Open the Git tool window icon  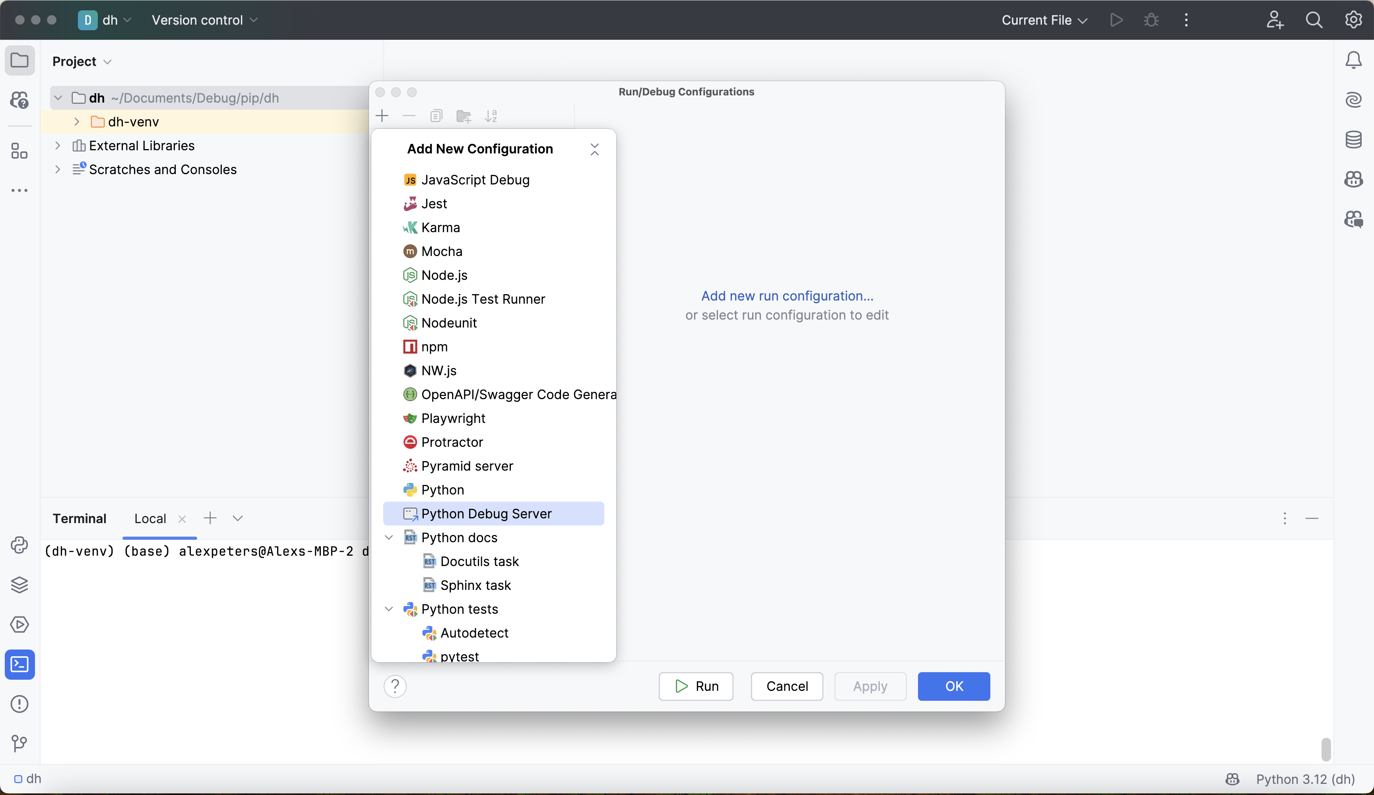[19, 743]
